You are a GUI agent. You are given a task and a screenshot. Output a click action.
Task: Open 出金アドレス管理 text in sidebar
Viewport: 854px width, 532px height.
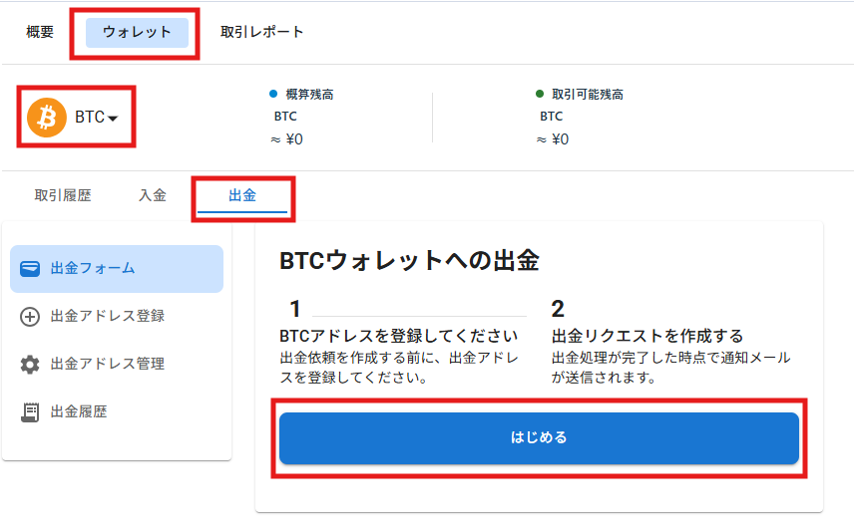108,364
